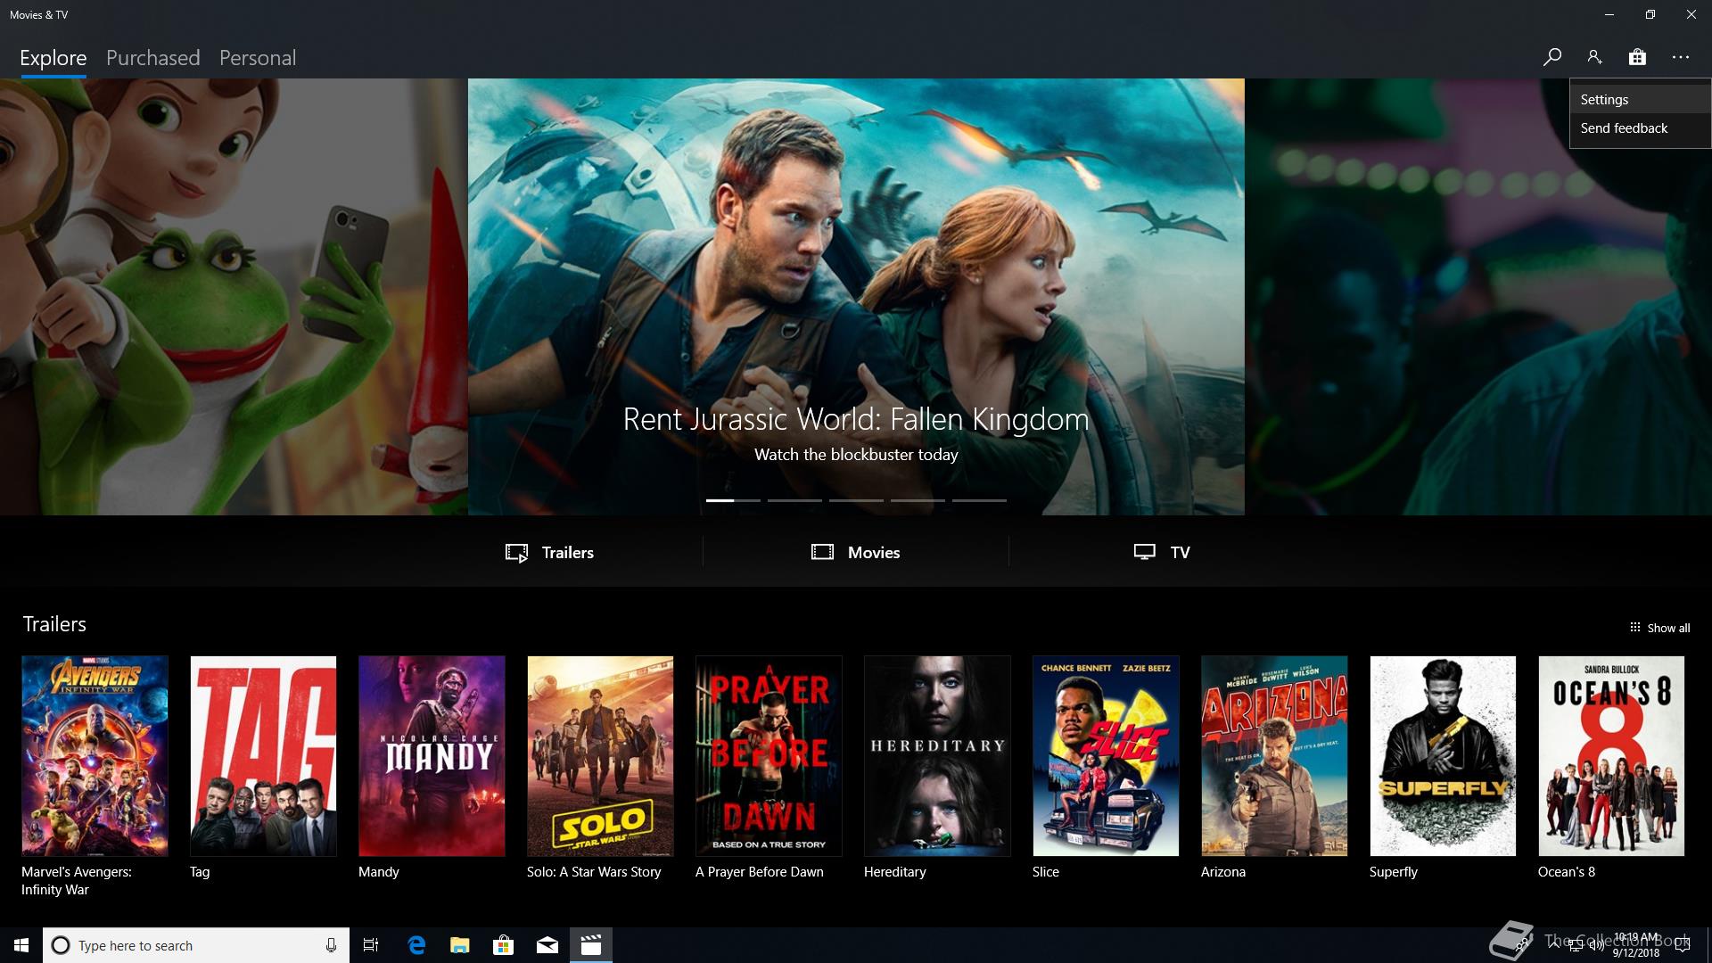Screen dimensions: 1712x963
Task: Click the Slice title text
Action: point(1046,872)
